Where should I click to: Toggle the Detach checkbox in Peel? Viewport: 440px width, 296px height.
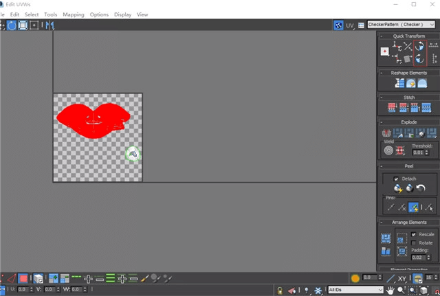pyautogui.click(x=396, y=179)
